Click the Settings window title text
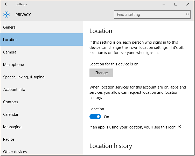Image resolution: width=195 pixels, height=156 pixels. 21,4
